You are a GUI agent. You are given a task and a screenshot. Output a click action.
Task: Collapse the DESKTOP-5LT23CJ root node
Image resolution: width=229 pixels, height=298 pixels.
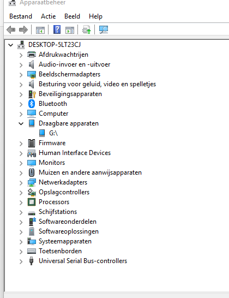(x=11, y=45)
